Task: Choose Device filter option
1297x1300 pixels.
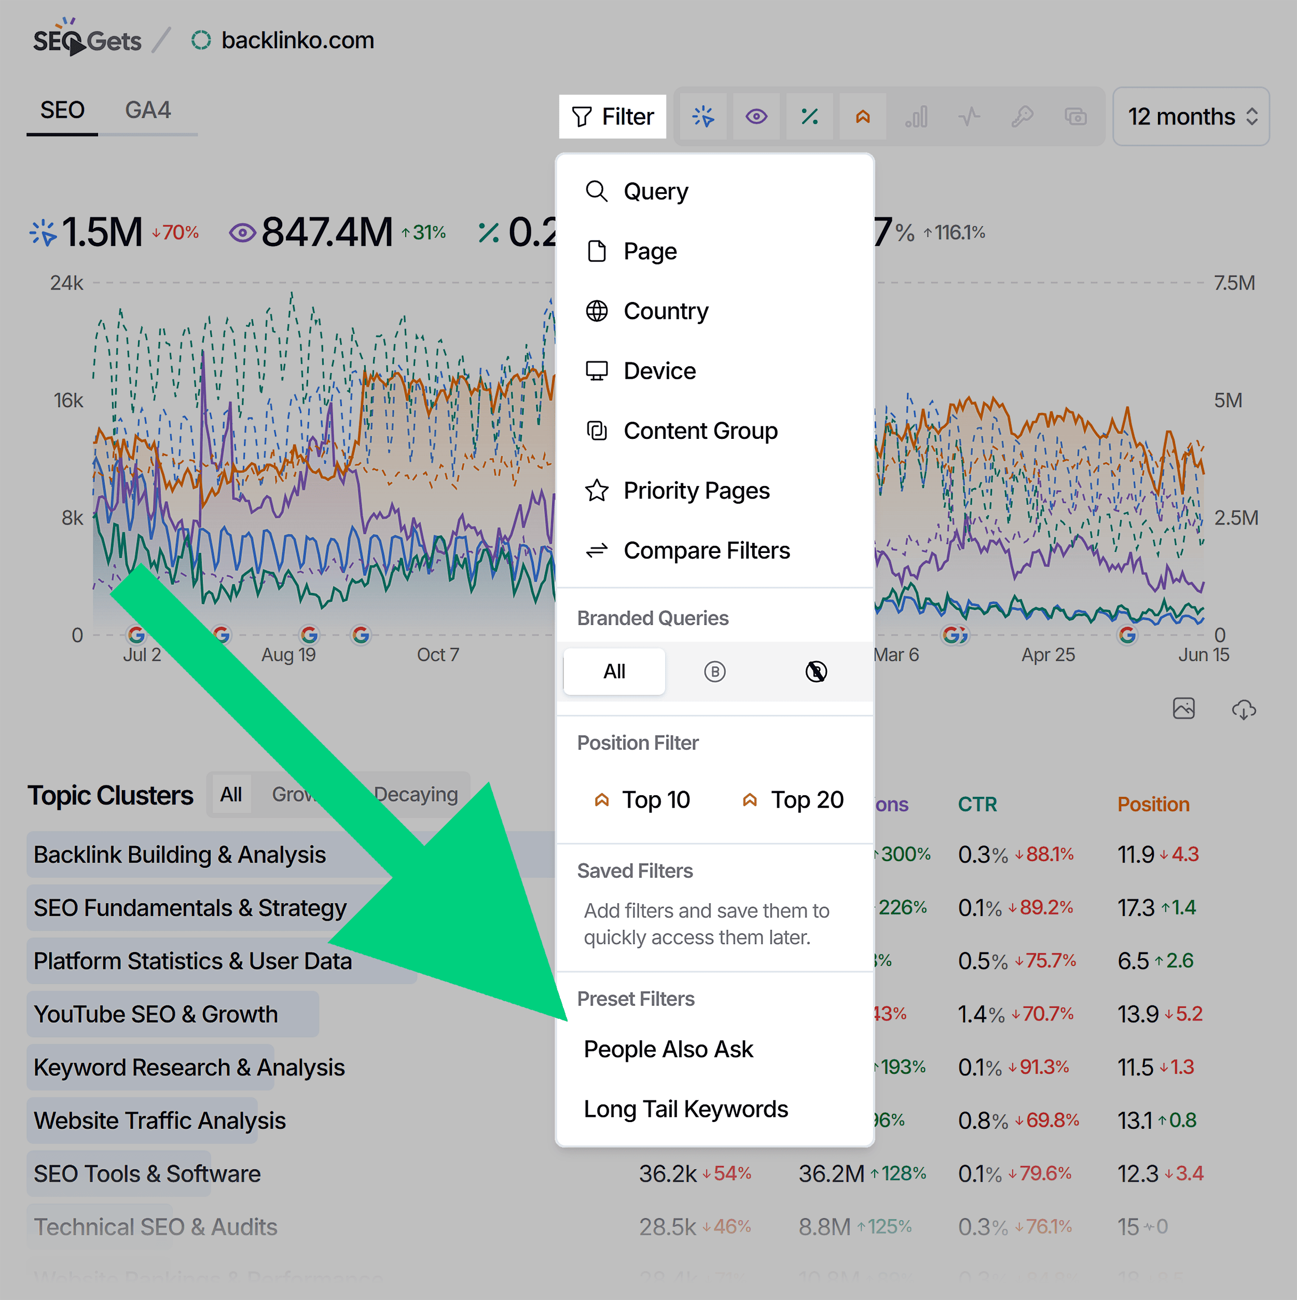Action: click(715, 371)
